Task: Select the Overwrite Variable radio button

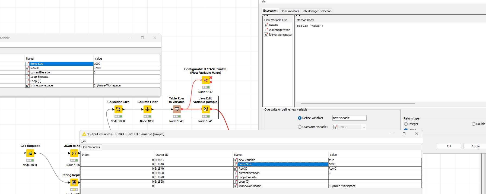Action: [x=300, y=127]
